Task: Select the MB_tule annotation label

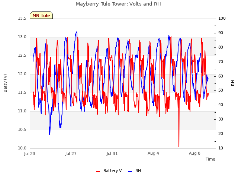Action: click(41, 16)
